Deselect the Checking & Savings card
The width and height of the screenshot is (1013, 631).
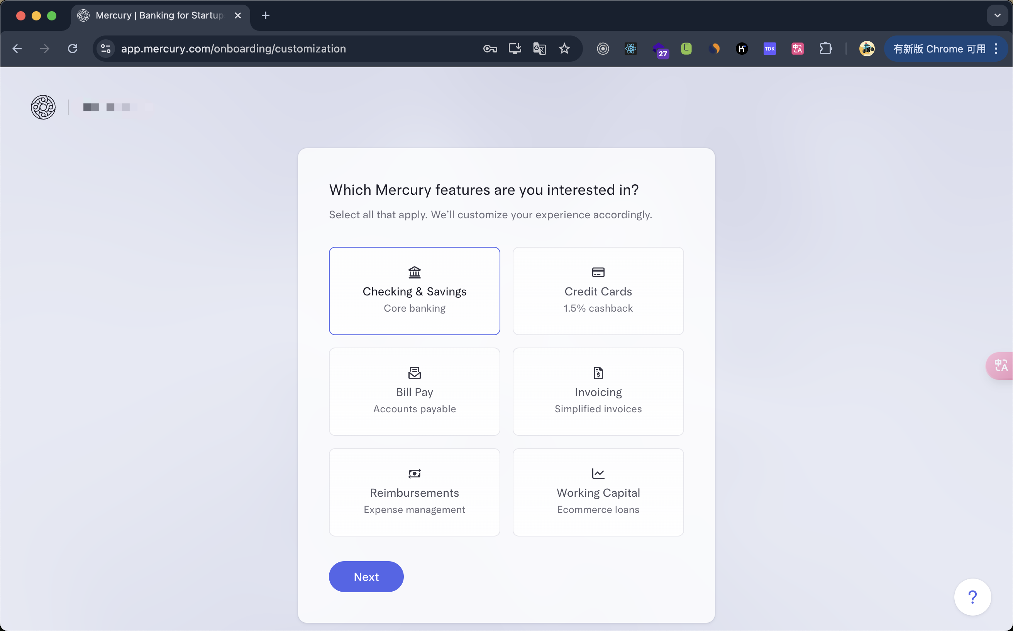414,291
